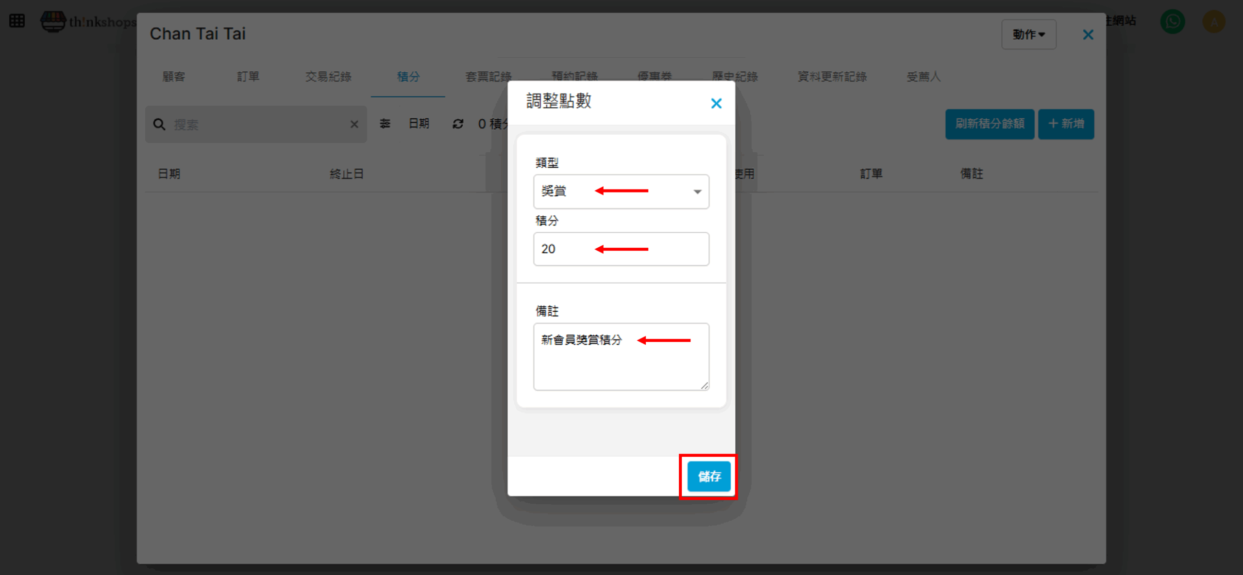This screenshot has width=1243, height=575.
Task: Click the 儲存 save button
Action: pyautogui.click(x=708, y=477)
